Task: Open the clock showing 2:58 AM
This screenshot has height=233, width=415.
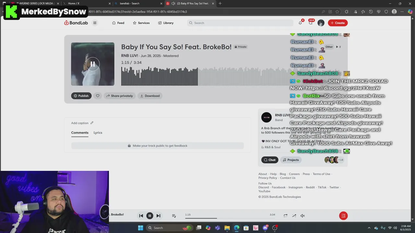Action: 406,228
